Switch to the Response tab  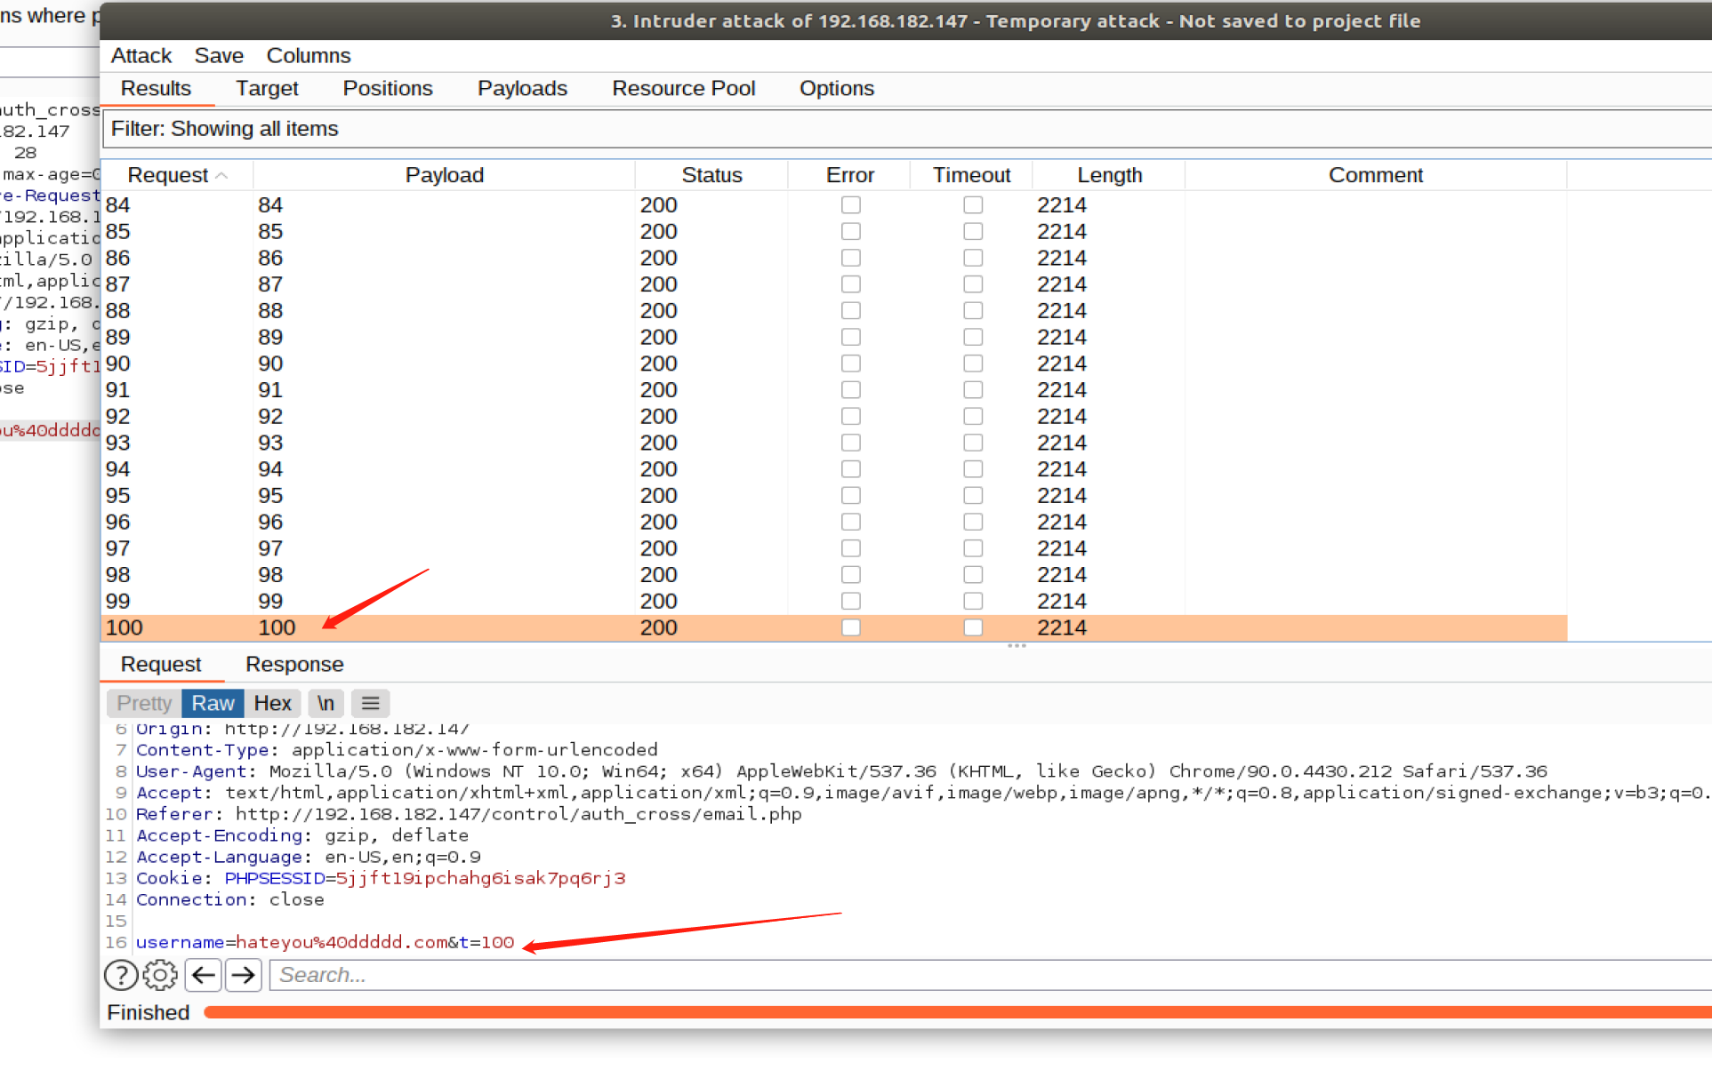click(294, 664)
